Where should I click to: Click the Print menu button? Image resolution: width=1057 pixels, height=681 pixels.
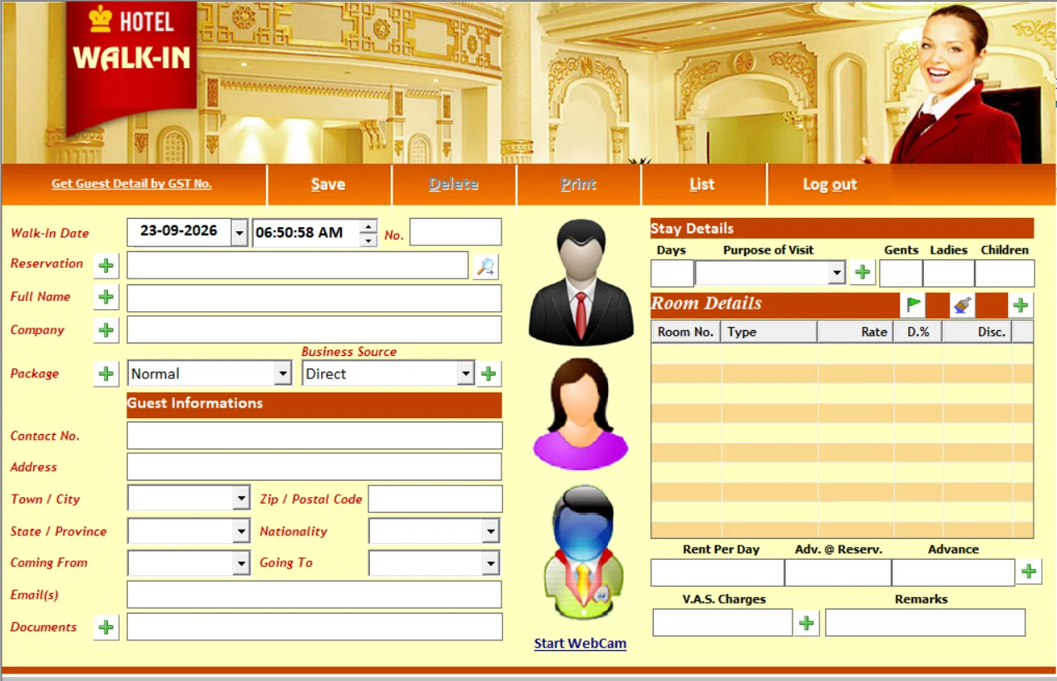pyautogui.click(x=579, y=185)
